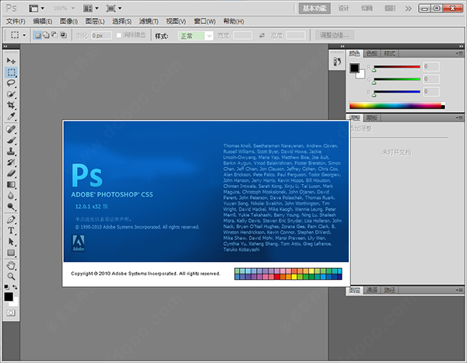Select the Dodge tool
The image size is (467, 363).
tap(11, 207)
